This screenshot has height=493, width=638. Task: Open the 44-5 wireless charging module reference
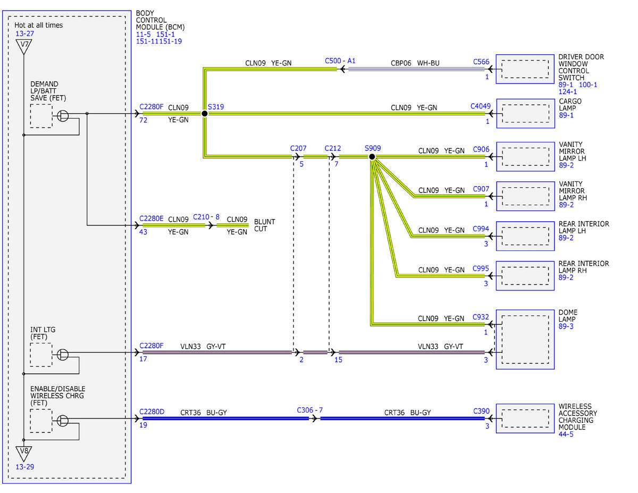pos(566,434)
